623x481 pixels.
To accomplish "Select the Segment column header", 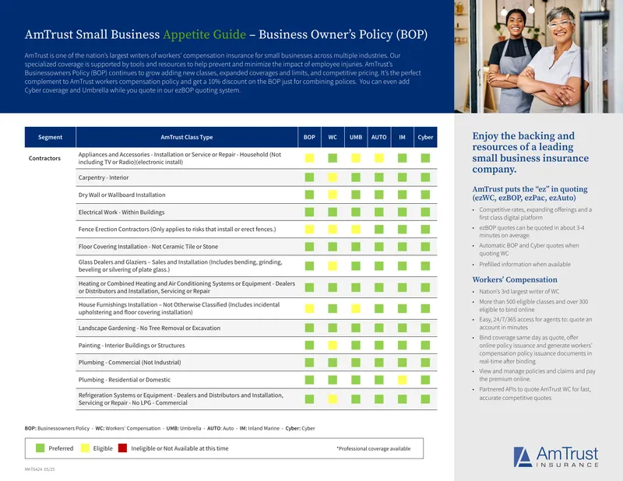I will 50,137.
